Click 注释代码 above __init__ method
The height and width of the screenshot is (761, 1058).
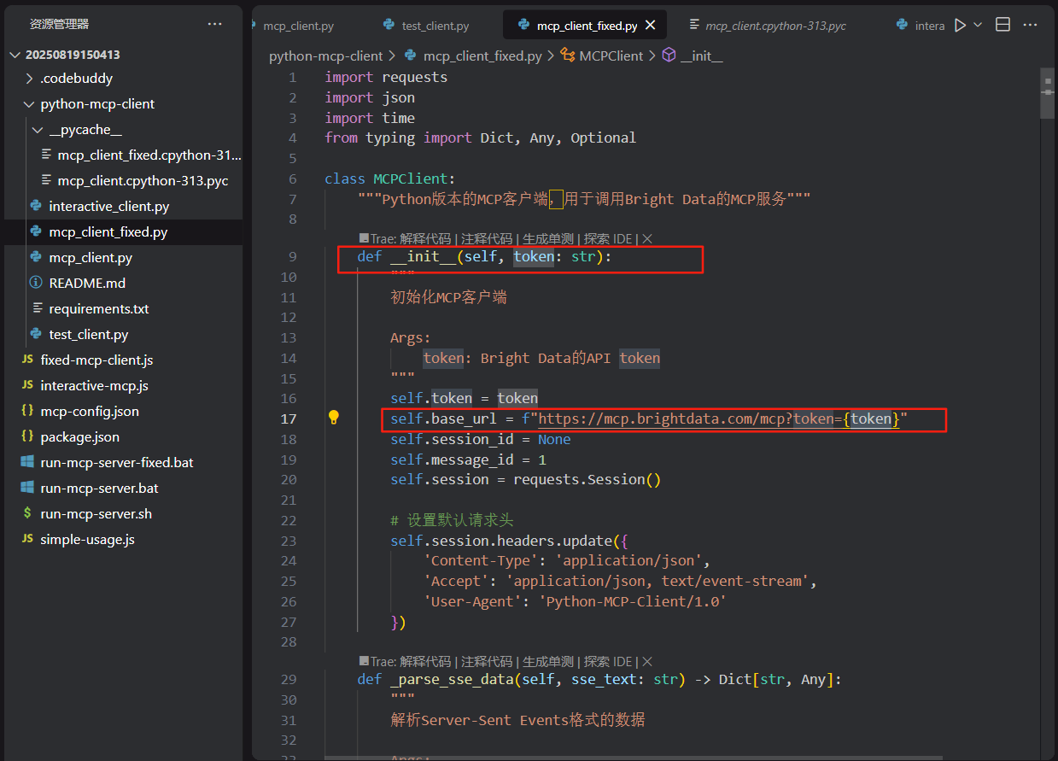[x=487, y=239]
